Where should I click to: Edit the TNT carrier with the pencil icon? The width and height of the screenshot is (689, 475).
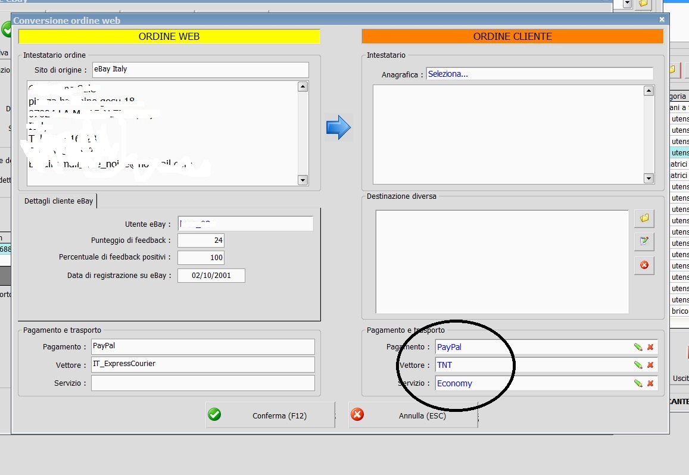pyautogui.click(x=638, y=365)
